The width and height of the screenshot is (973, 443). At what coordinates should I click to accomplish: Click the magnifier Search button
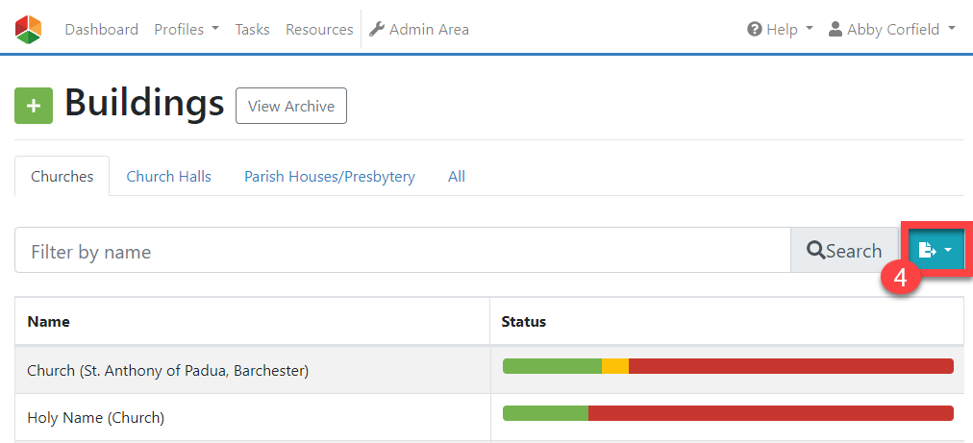click(844, 250)
